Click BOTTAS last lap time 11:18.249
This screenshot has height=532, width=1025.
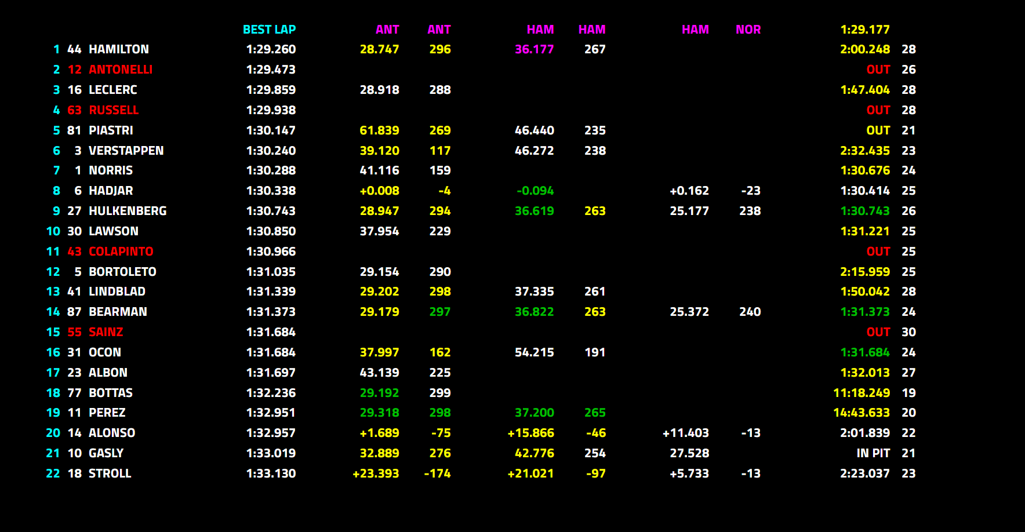click(x=862, y=393)
